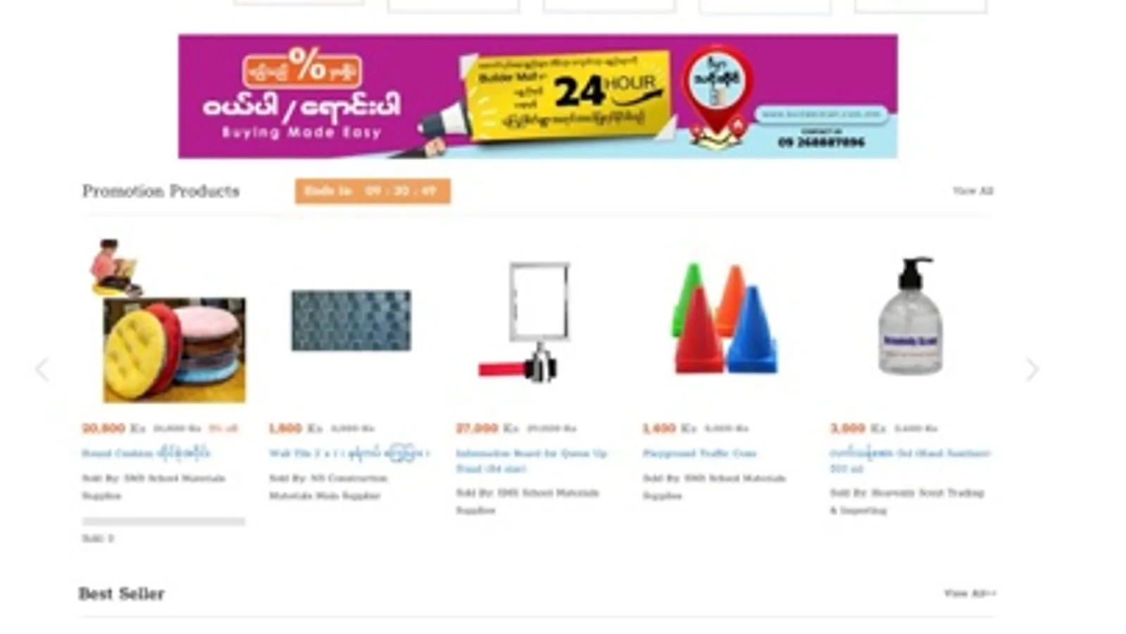Click the Ends In countdown timer badge
This screenshot has height=634, width=1126.
[x=373, y=191]
